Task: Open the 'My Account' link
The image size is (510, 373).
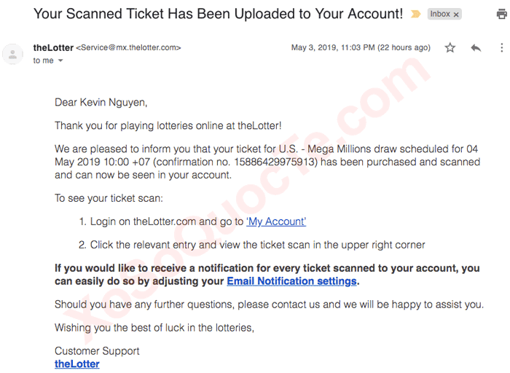Action: point(276,221)
